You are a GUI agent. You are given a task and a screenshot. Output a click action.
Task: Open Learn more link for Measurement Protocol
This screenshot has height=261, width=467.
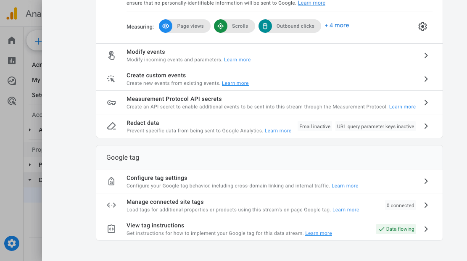point(402,107)
